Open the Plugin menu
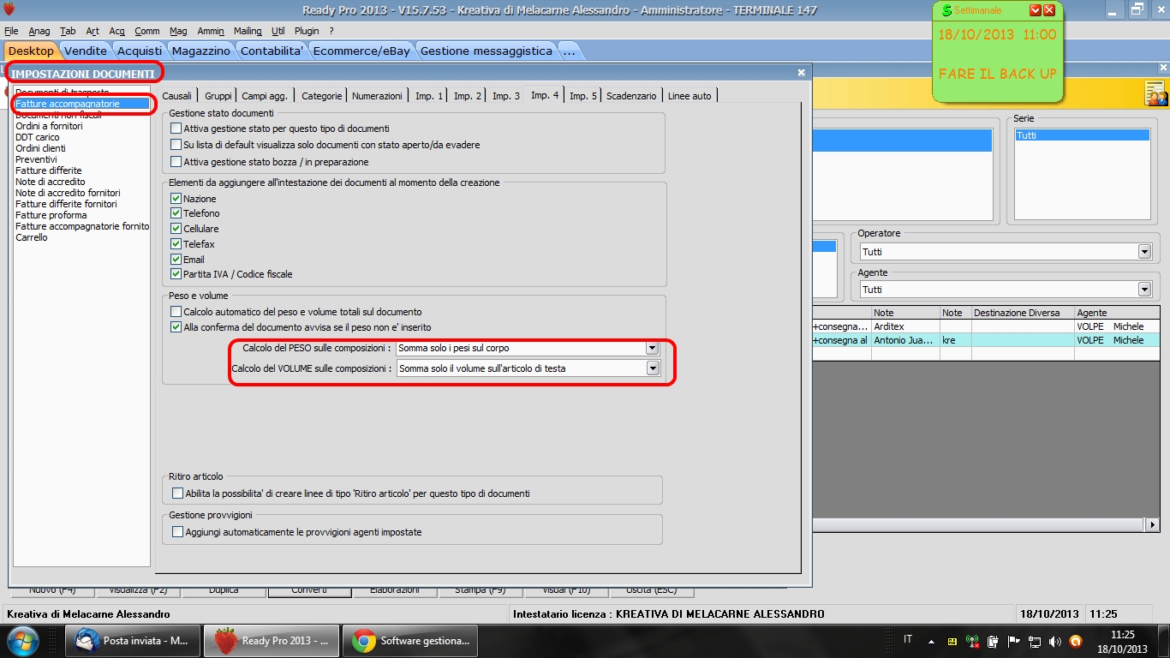 point(307,31)
